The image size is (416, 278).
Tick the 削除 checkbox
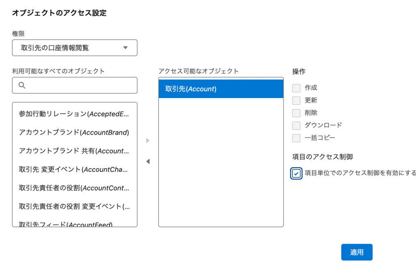click(296, 113)
